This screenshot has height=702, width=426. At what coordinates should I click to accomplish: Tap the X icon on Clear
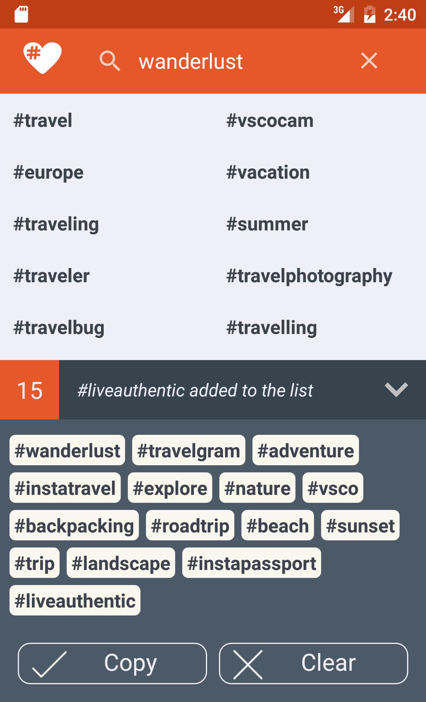(x=248, y=664)
